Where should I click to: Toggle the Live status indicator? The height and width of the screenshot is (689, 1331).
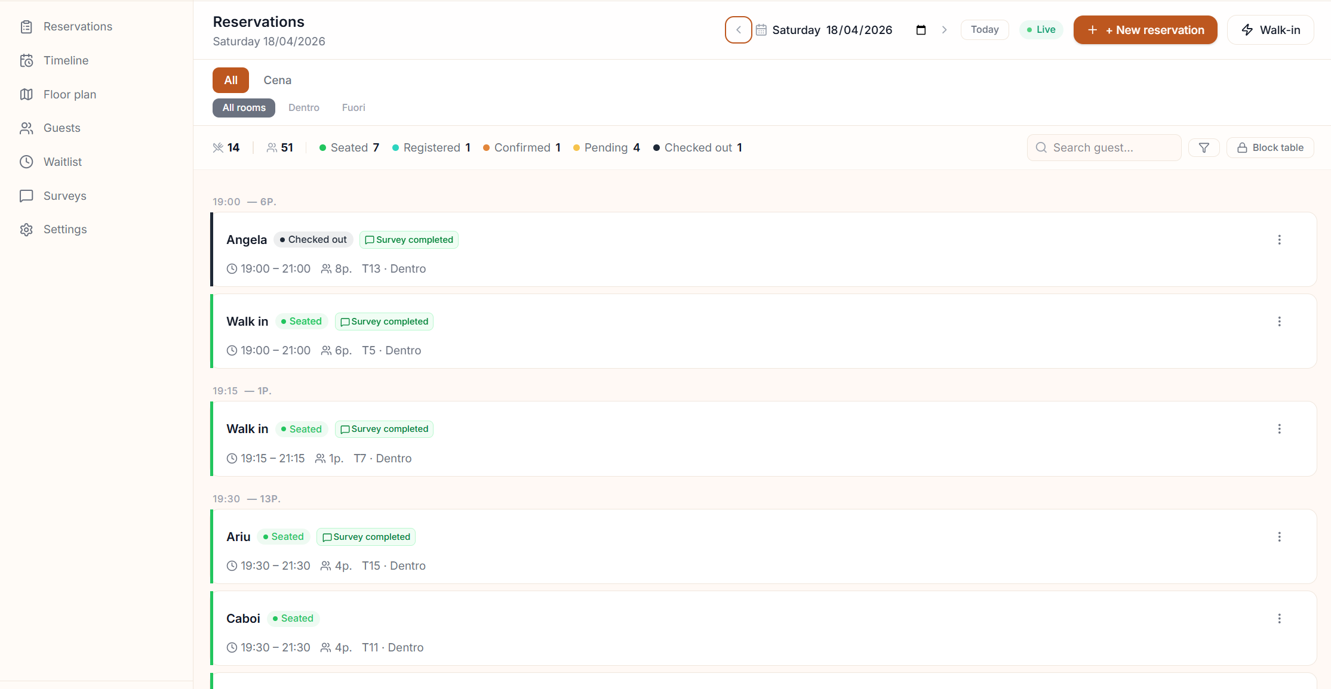pos(1041,30)
